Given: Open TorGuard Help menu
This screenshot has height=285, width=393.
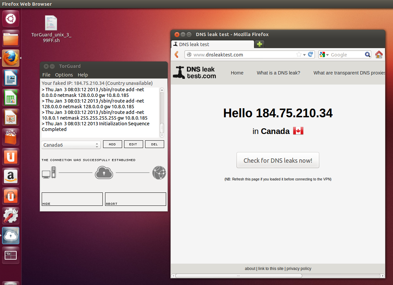Looking at the screenshot, I should point(83,75).
